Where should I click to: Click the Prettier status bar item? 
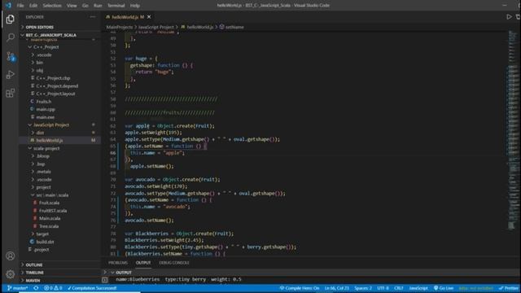click(508, 288)
